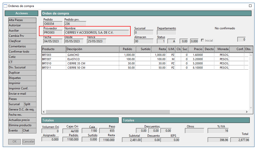The height and width of the screenshot is (150, 257).
Task: Select row BRT003 GANCHO
Action: click(145, 55)
